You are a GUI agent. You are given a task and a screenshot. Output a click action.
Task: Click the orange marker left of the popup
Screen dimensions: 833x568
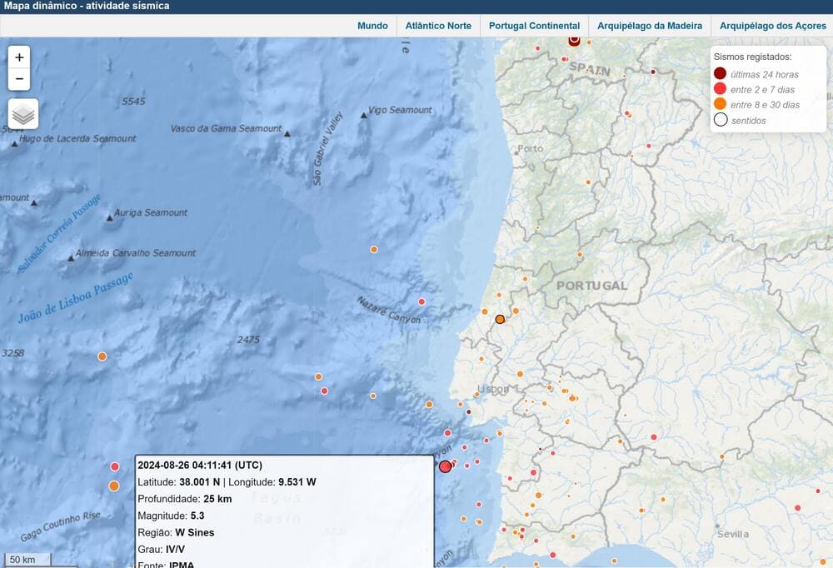114,486
